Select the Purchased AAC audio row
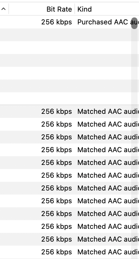 [x=69, y=22]
